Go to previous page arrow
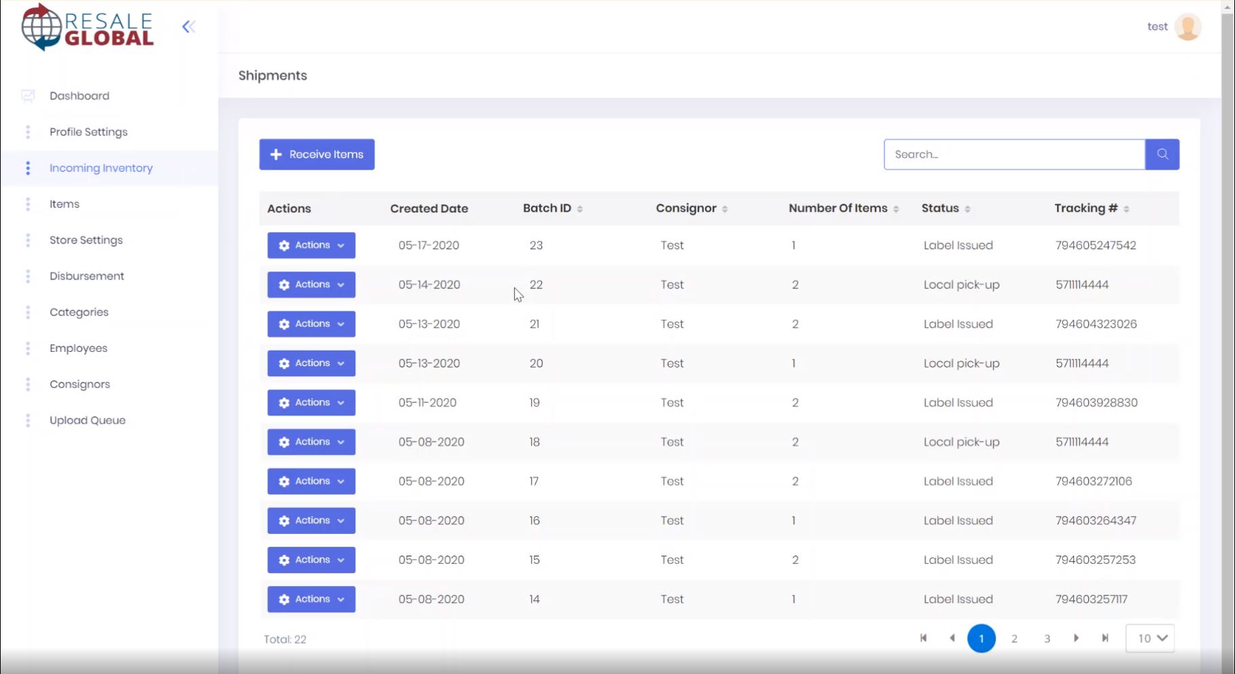1235x674 pixels. tap(952, 638)
